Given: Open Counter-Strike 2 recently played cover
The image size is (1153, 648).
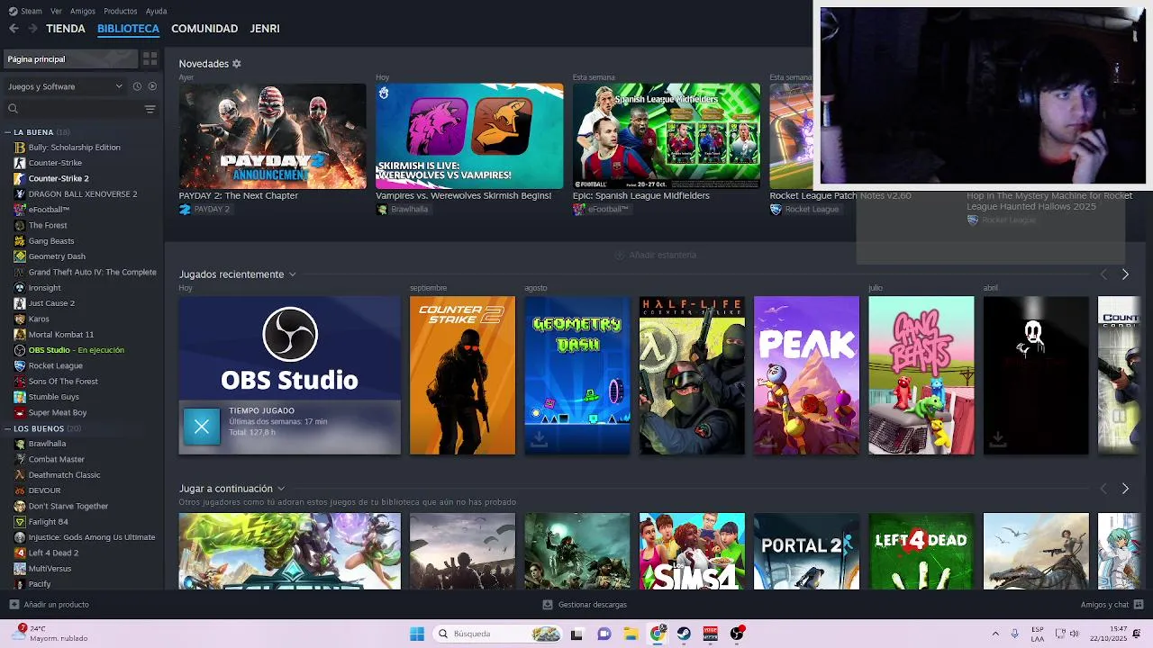Looking at the screenshot, I should point(462,375).
